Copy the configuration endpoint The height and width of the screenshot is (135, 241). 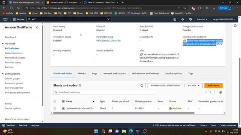[x=185, y=41]
